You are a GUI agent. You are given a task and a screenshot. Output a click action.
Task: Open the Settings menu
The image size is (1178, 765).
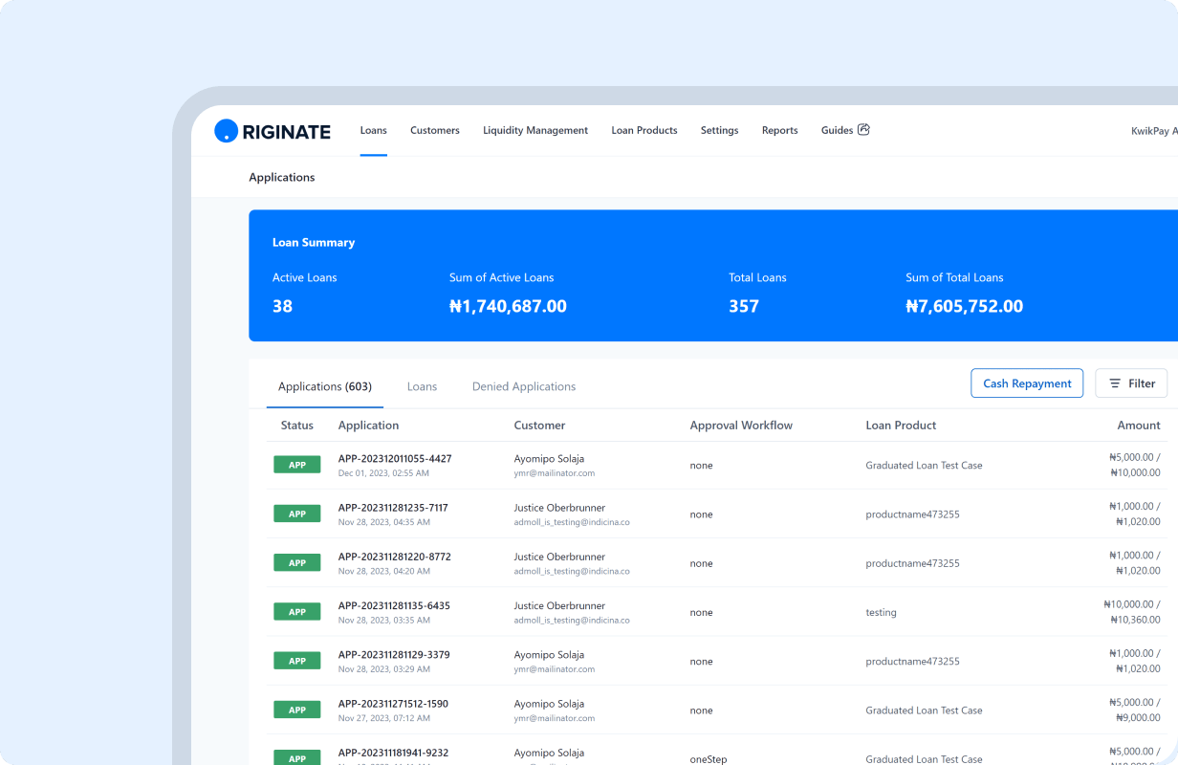tap(719, 130)
